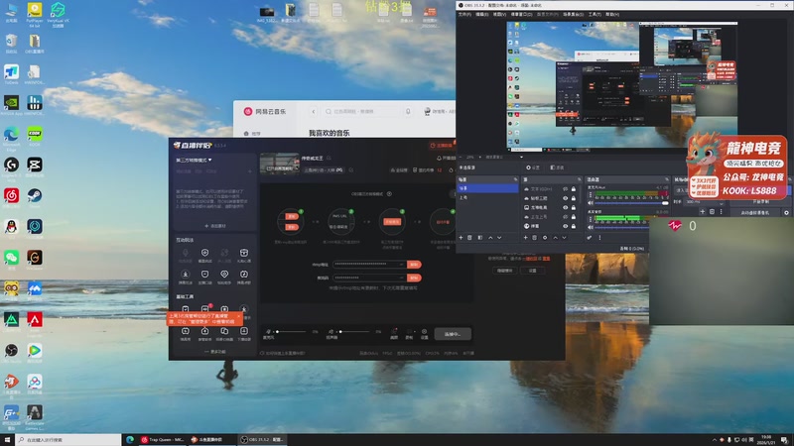Toggle visibility of the 文字(GDI+) source in OBS
Viewport: 794px width, 446px height.
[x=565, y=188]
